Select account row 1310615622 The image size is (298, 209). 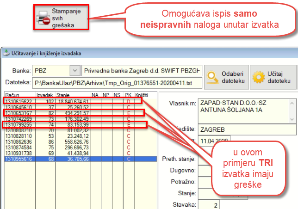pos(19,101)
